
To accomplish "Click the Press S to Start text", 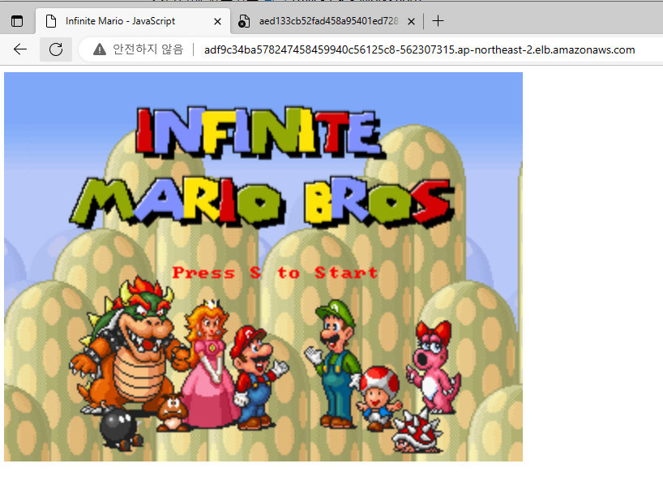I will pyautogui.click(x=275, y=273).
